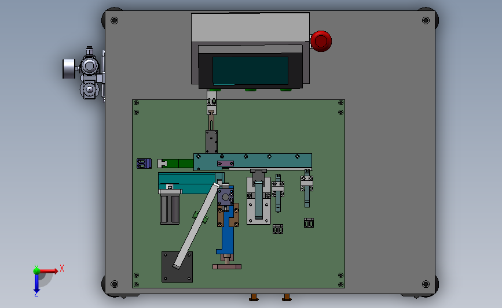502x308 pixels.
Task: Click the blue Z axis of triad
Action: [36, 283]
